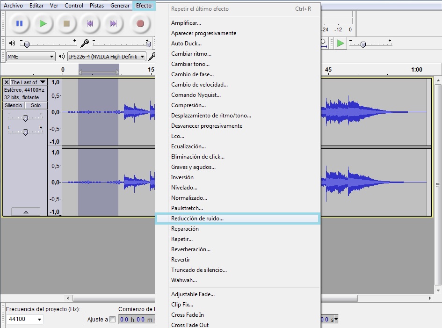442x328 pixels.
Task: Collapse the track with the up-arrow button
Action: click(x=26, y=212)
